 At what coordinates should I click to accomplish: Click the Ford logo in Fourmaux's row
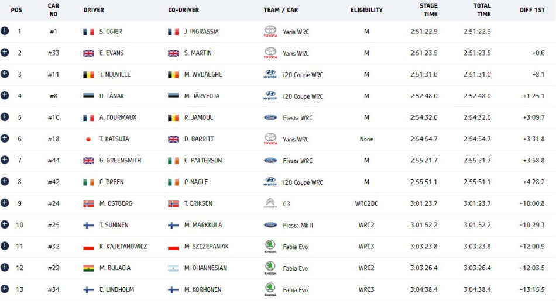270,117
